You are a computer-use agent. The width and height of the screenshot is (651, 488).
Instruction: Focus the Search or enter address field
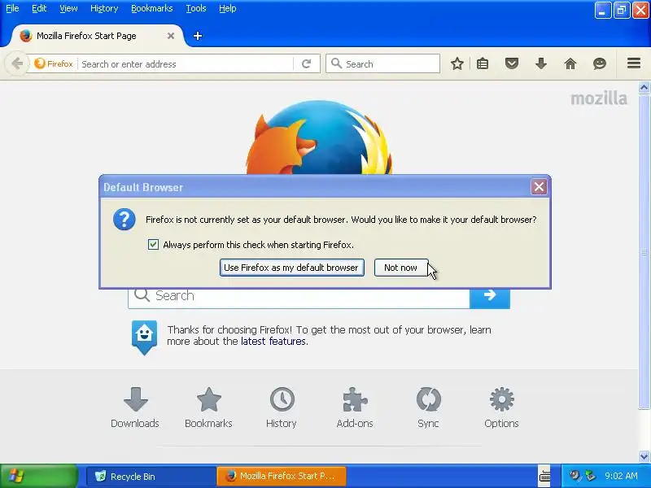[186, 64]
